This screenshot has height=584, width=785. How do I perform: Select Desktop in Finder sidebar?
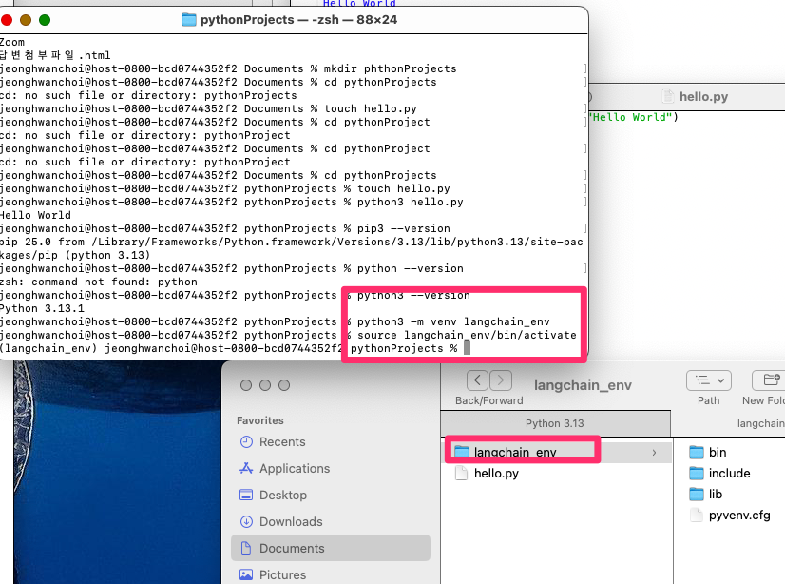pyautogui.click(x=331, y=495)
